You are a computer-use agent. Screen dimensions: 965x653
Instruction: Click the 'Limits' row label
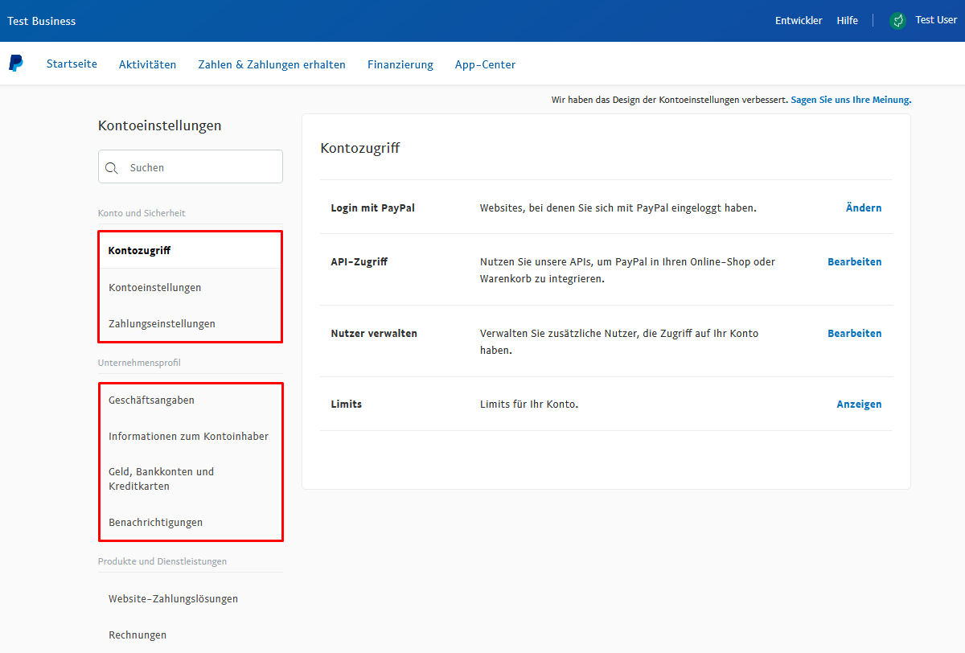pyautogui.click(x=347, y=405)
